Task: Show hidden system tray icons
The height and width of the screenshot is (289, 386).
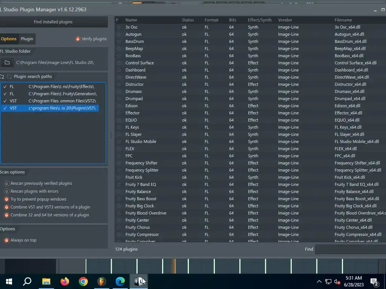Action: (319, 281)
